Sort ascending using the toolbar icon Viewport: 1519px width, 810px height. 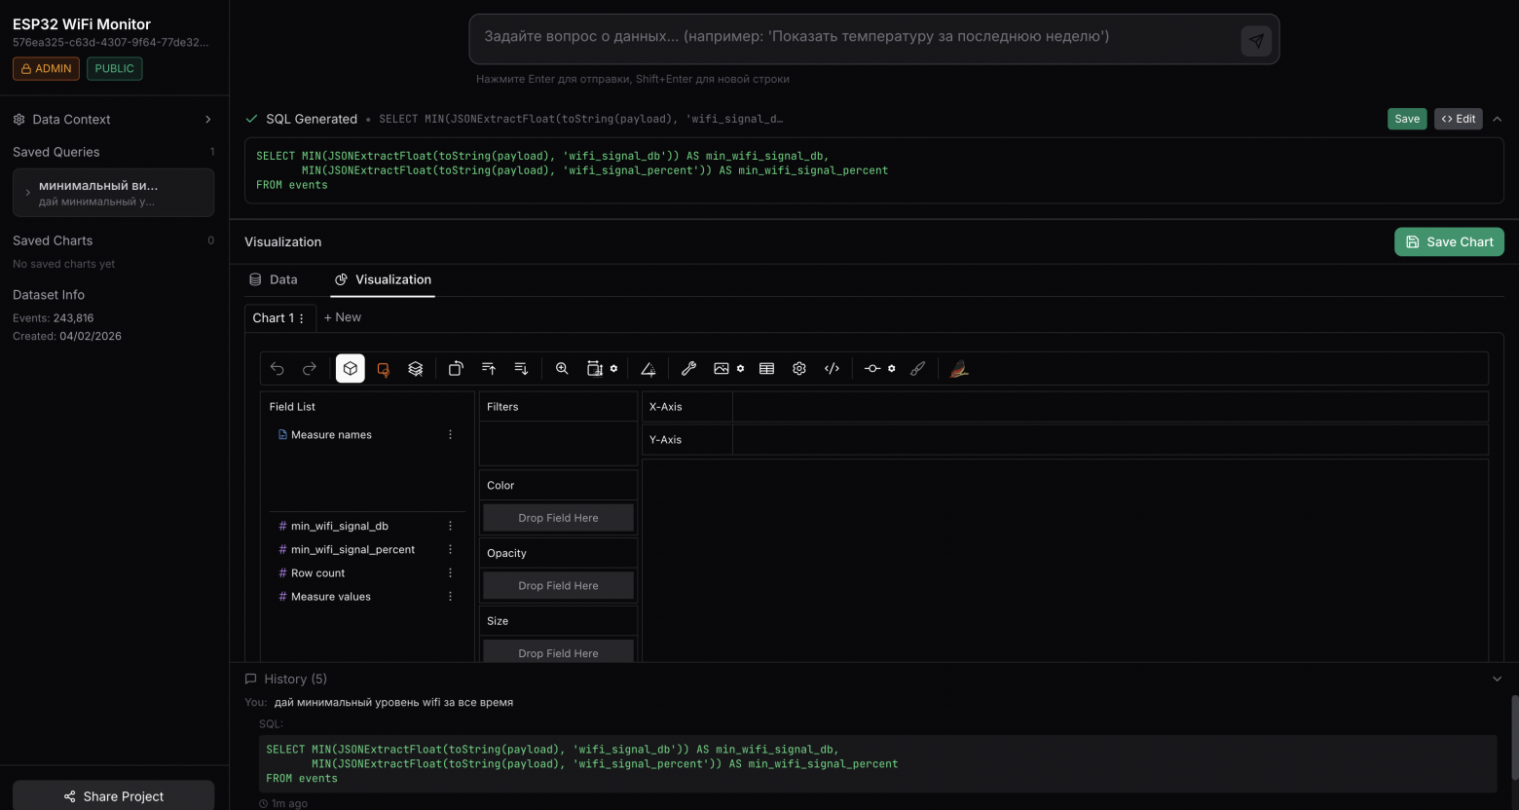coord(489,369)
